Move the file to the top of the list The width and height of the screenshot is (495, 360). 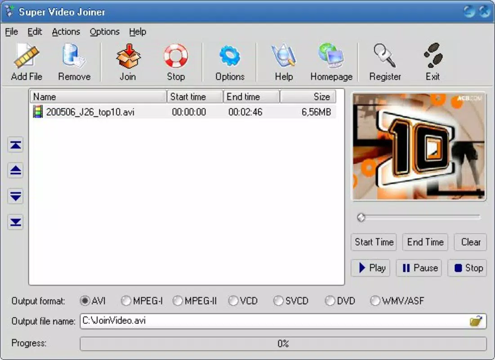[x=15, y=145]
